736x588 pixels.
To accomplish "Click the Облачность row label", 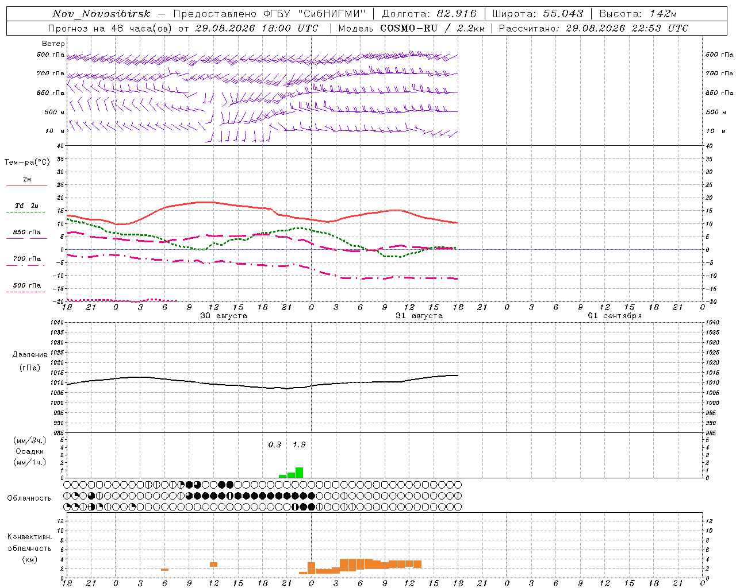I will (29, 498).
